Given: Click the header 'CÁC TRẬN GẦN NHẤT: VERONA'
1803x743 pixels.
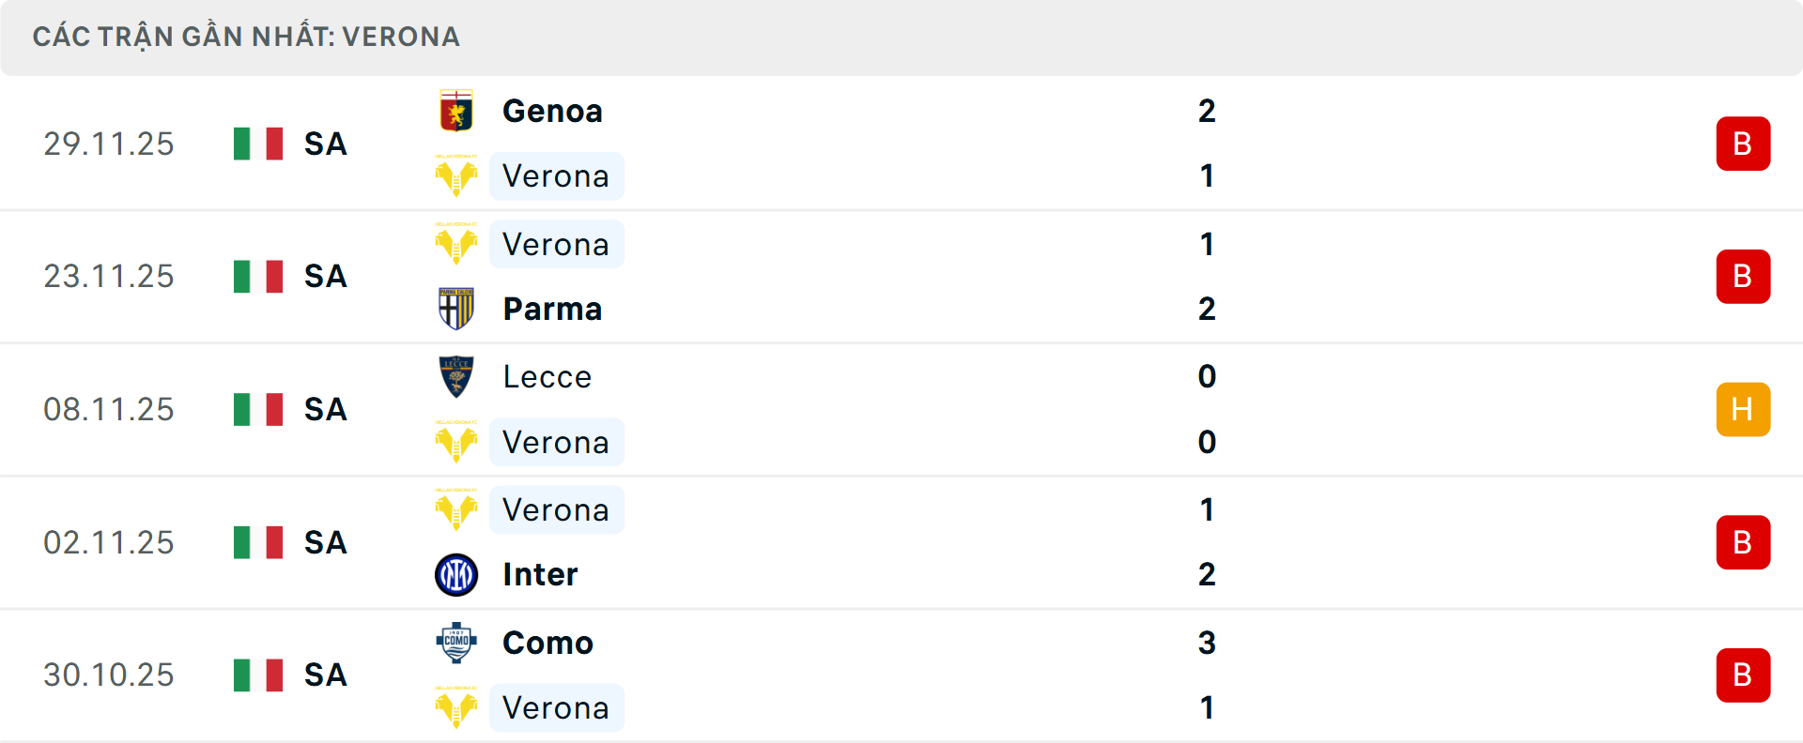Looking at the screenshot, I should pos(246,37).
